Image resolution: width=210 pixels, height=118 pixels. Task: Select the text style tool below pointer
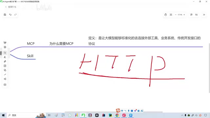5,57
